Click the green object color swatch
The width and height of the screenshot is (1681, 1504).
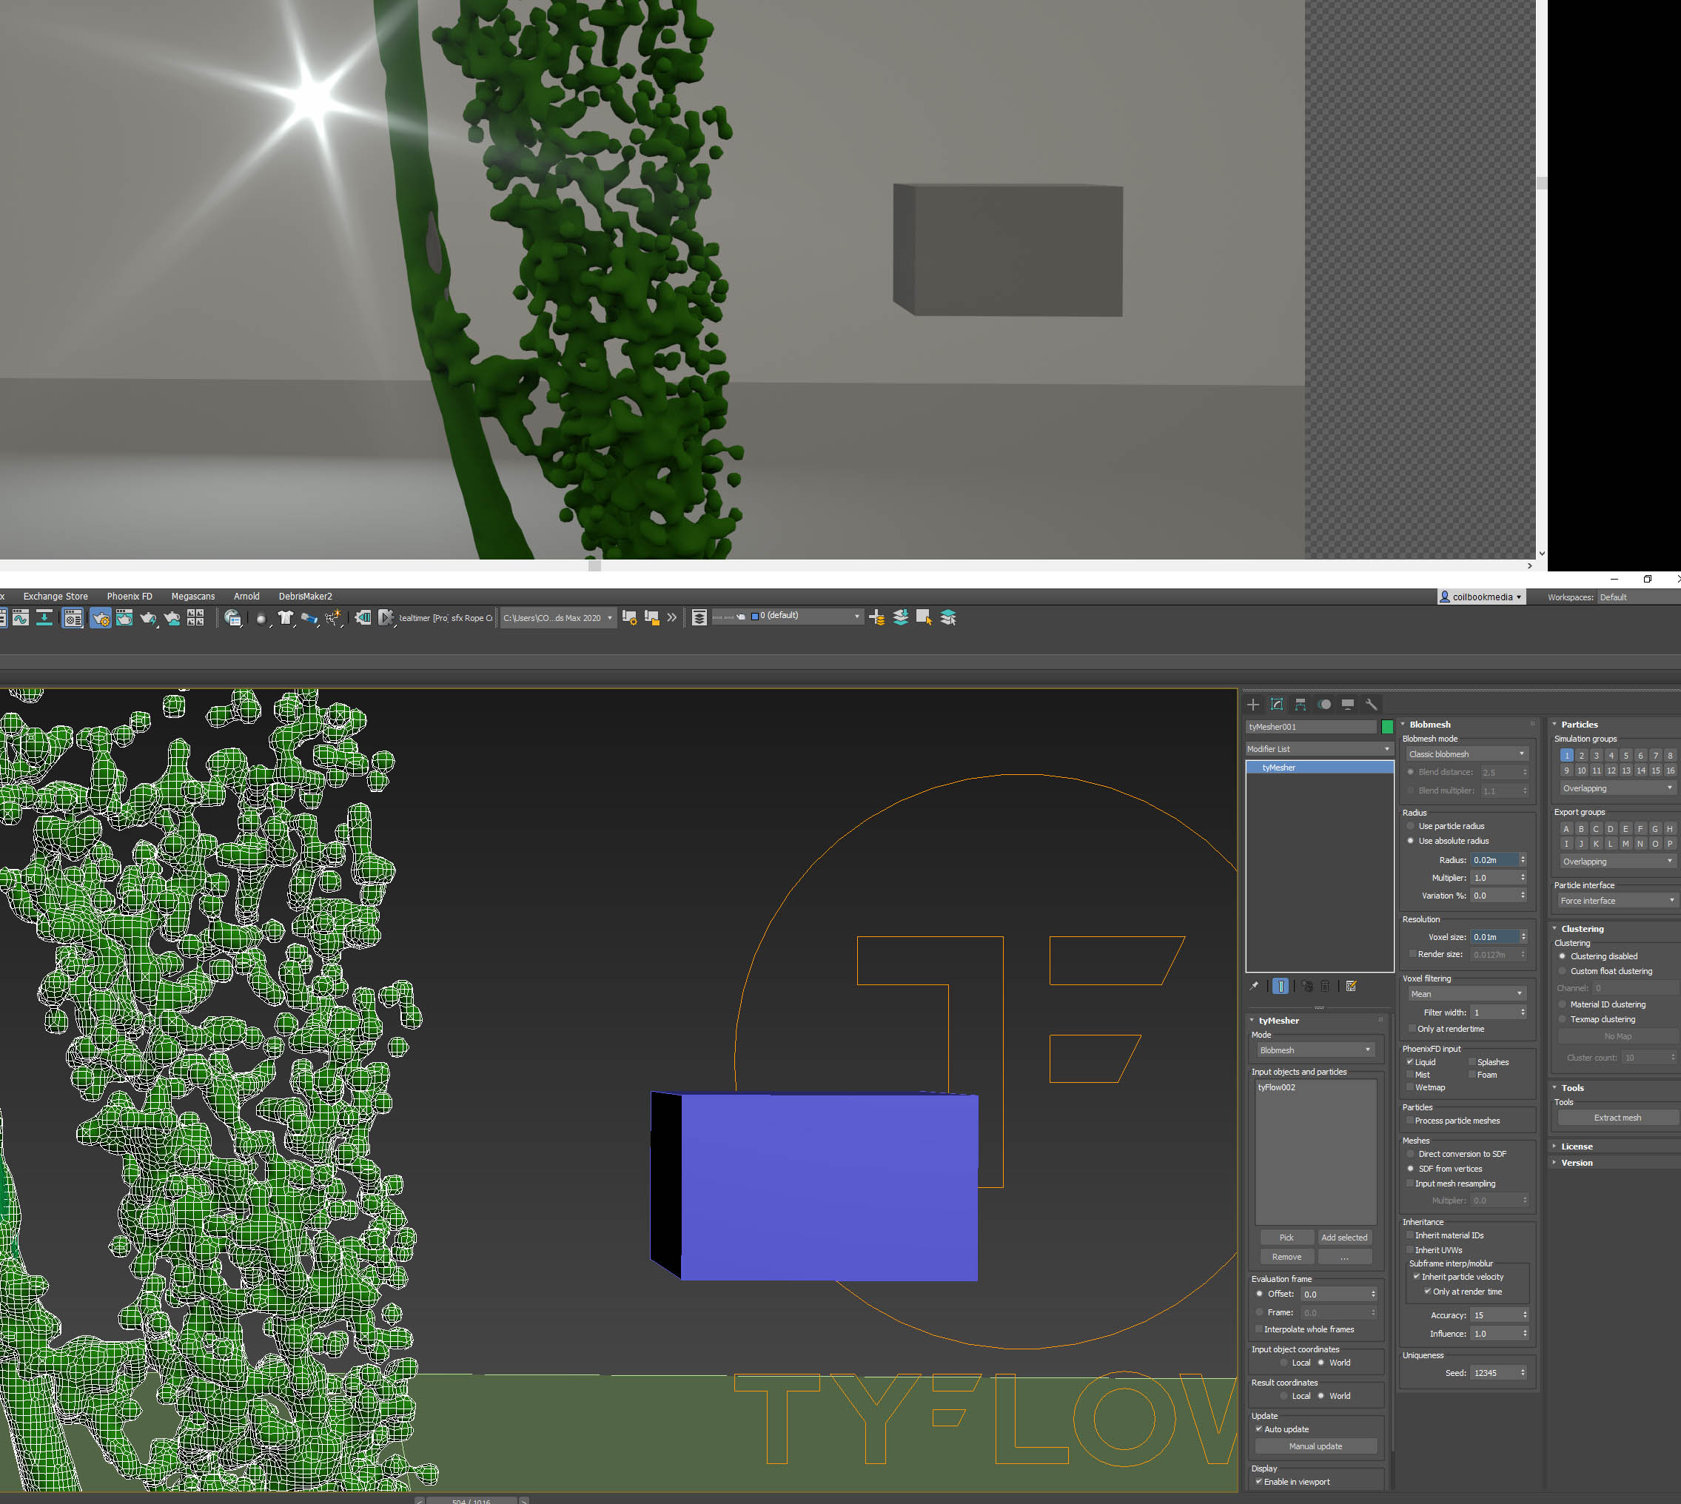click(1388, 728)
